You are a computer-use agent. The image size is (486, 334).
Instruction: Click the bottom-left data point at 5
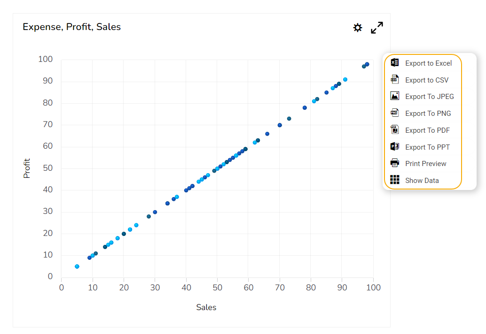(77, 266)
